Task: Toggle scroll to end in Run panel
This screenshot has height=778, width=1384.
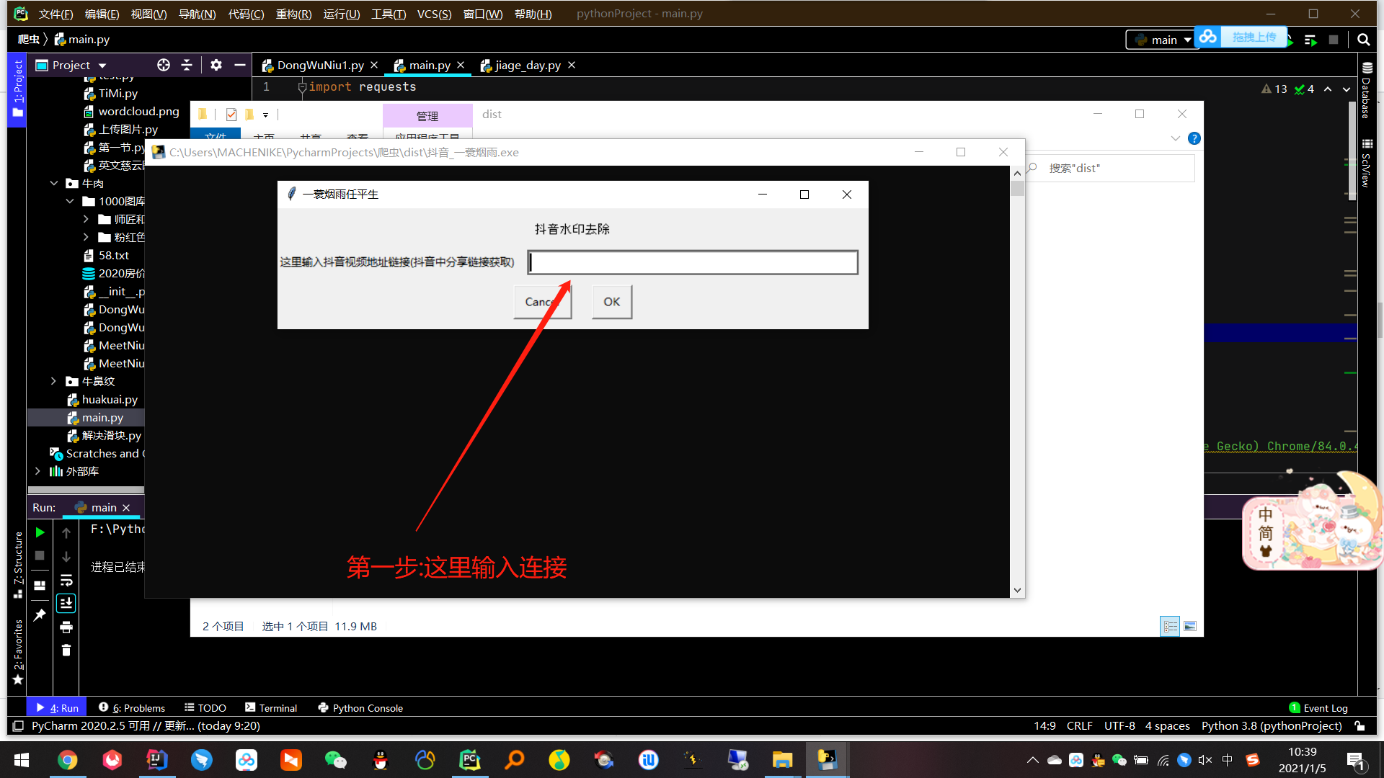Action: (66, 603)
